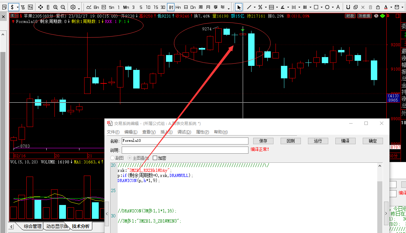This screenshot has width=406, height=233.
Task: Open the percent tool dropdown arrow
Action: coord(265,7)
